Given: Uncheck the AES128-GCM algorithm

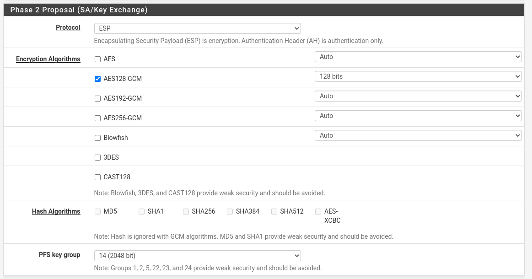Looking at the screenshot, I should tap(97, 79).
